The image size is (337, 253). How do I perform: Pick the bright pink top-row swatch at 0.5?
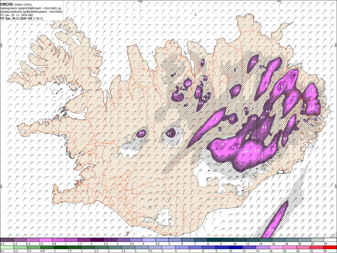[x=45, y=240]
